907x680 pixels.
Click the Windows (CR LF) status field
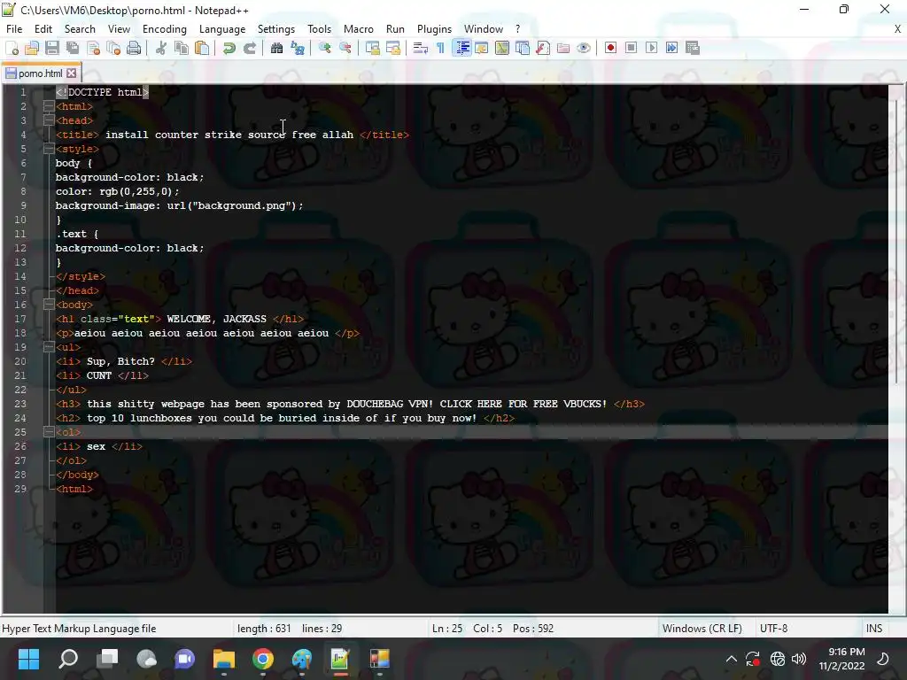tap(702, 629)
